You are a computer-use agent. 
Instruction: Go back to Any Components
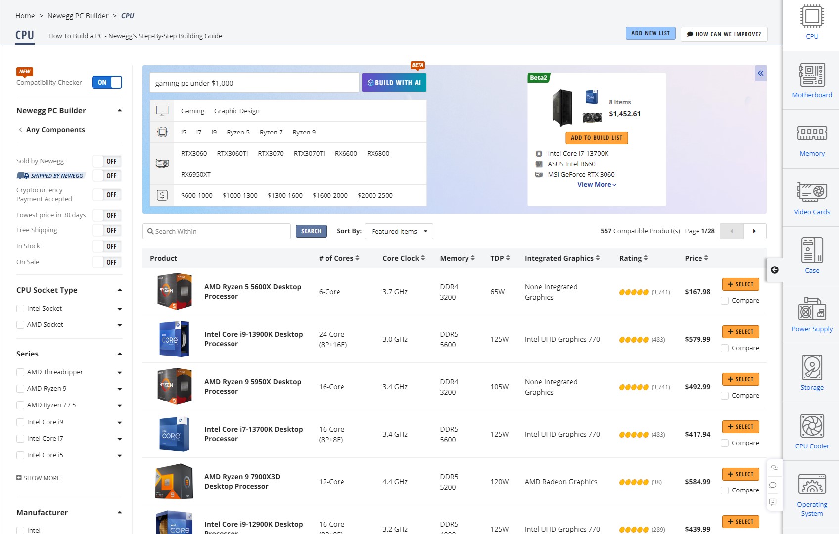pyautogui.click(x=51, y=130)
